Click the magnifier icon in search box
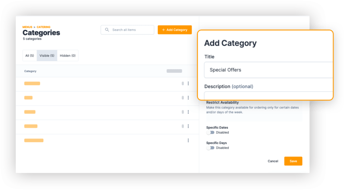 click(x=107, y=29)
